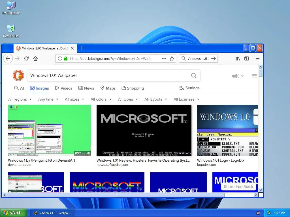This screenshot has width=290, height=217.
Task: Click the green padlock security icon
Action: [66, 59]
